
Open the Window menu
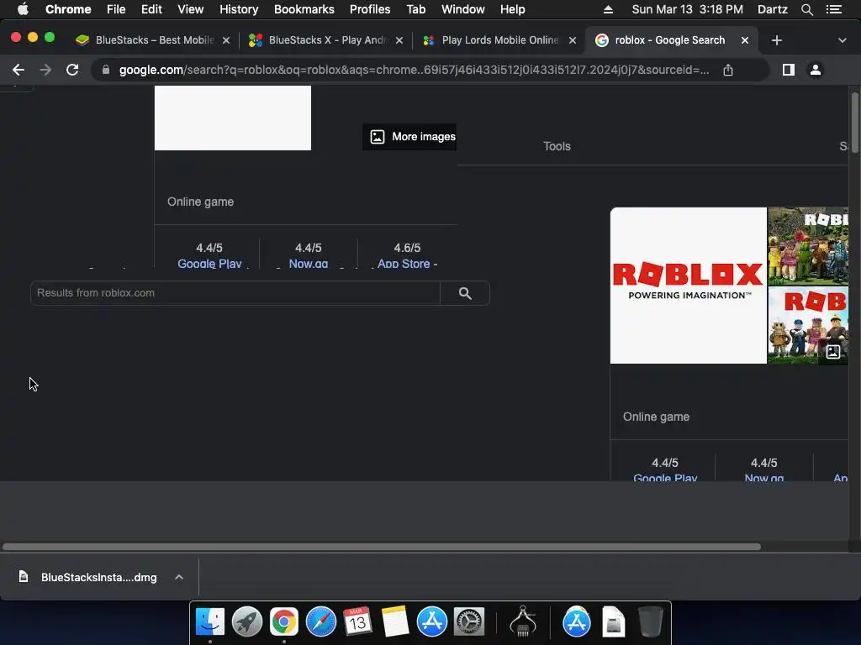point(463,9)
